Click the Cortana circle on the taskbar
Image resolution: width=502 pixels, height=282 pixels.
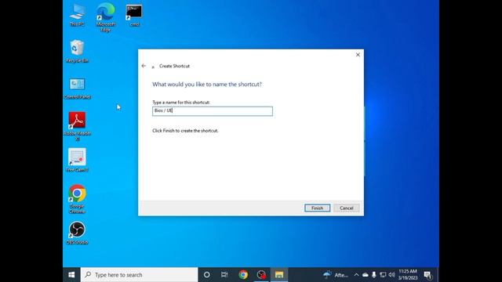click(207, 275)
